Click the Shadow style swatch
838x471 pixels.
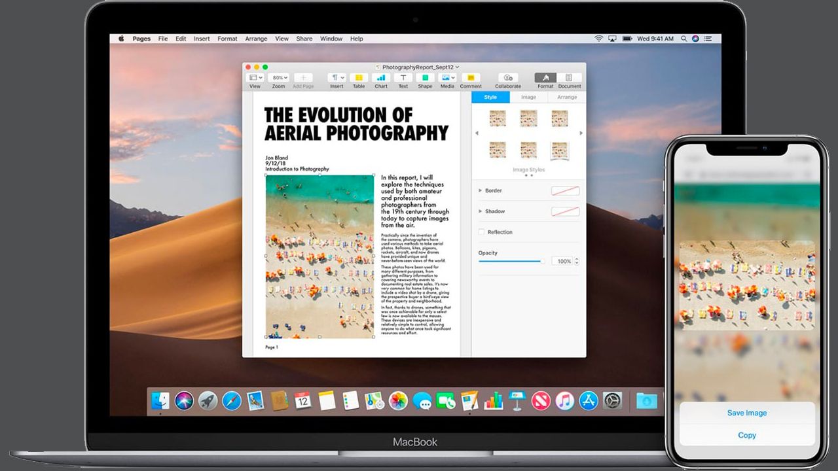[x=565, y=211]
